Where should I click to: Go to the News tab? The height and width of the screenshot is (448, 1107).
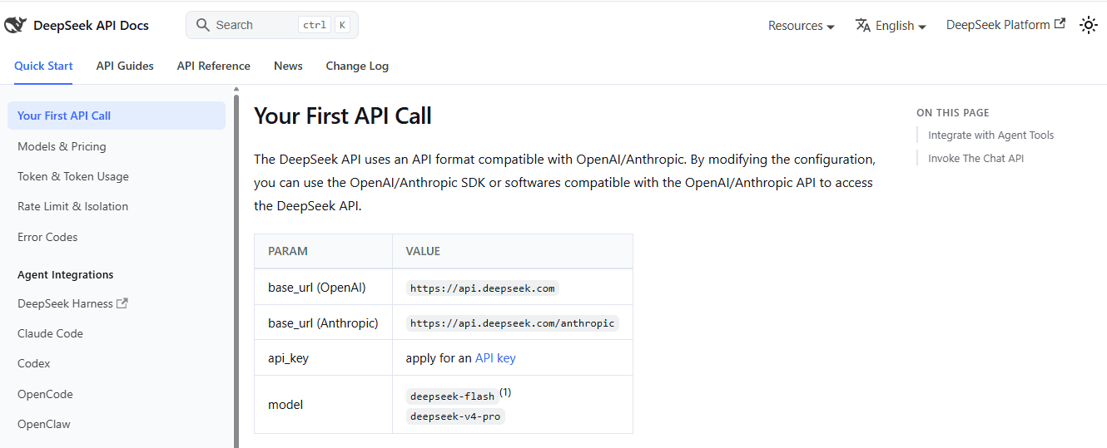click(x=288, y=66)
